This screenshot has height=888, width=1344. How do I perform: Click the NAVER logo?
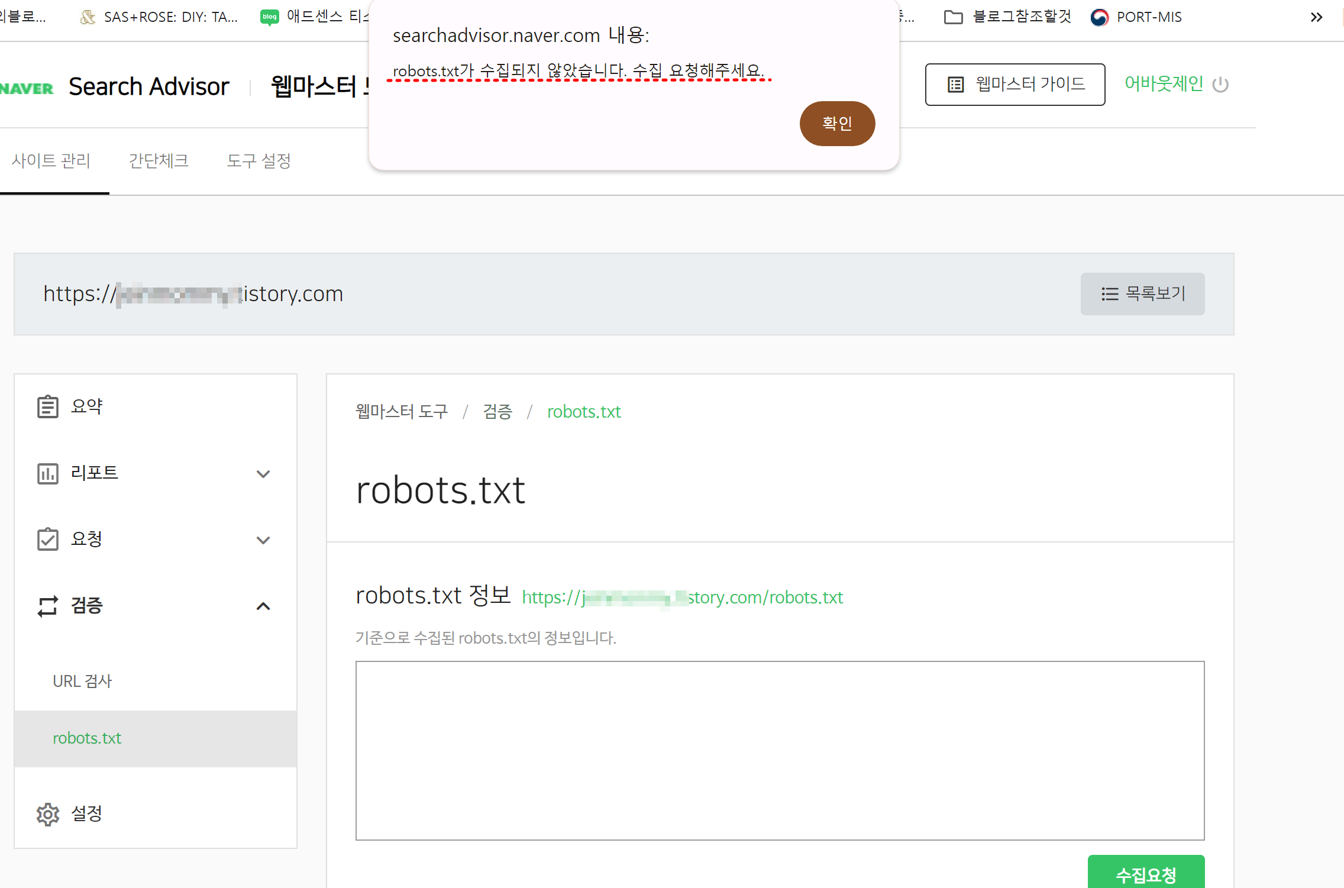(x=27, y=88)
